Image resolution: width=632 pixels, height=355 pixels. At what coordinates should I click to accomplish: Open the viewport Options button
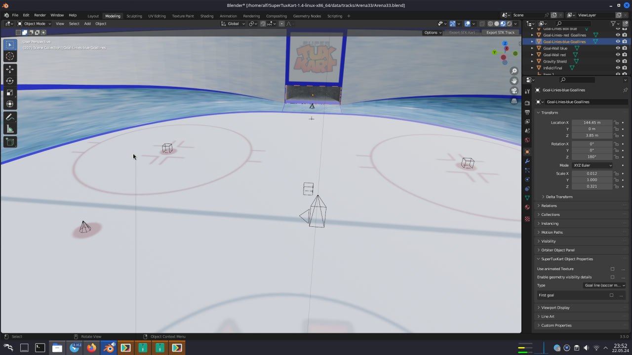(x=433, y=33)
